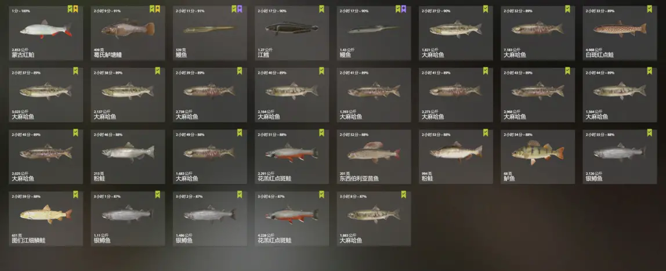Select the 蒙古红鲌 fish card
The width and height of the screenshot is (666, 271).
coord(46,33)
